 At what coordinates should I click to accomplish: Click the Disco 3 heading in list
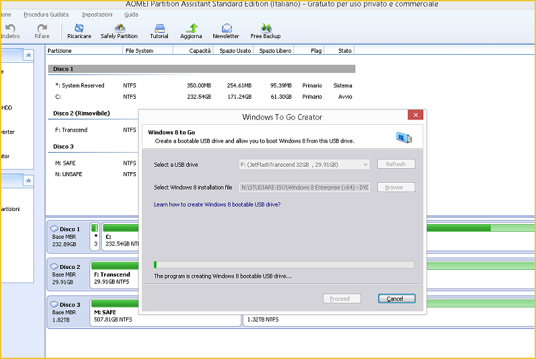point(63,147)
